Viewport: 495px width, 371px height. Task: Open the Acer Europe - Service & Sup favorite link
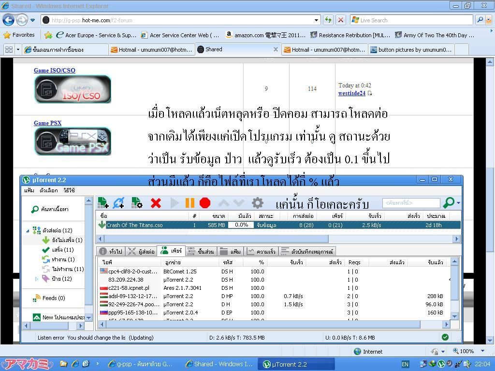96,35
